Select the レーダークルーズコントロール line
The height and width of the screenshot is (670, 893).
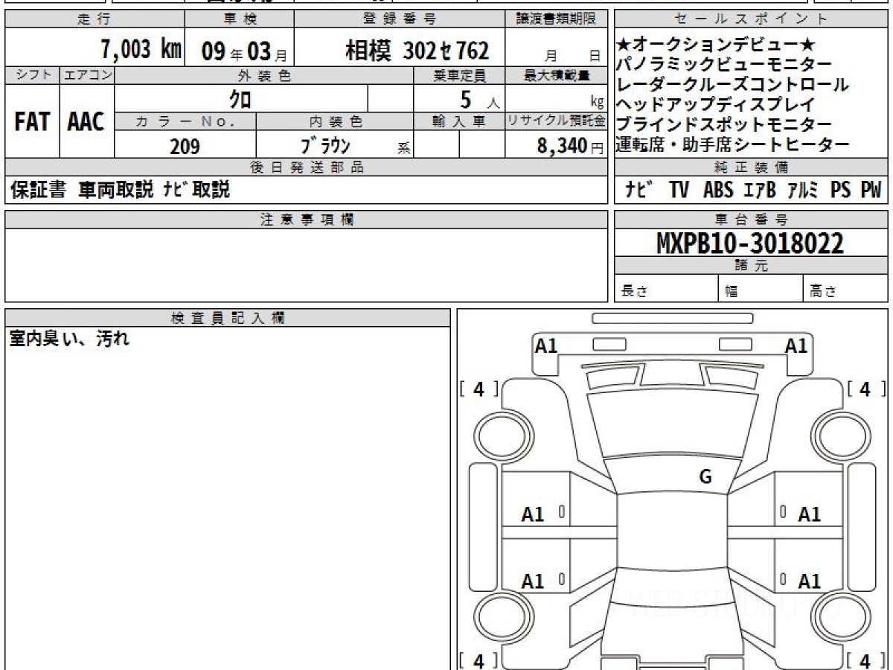(x=733, y=85)
